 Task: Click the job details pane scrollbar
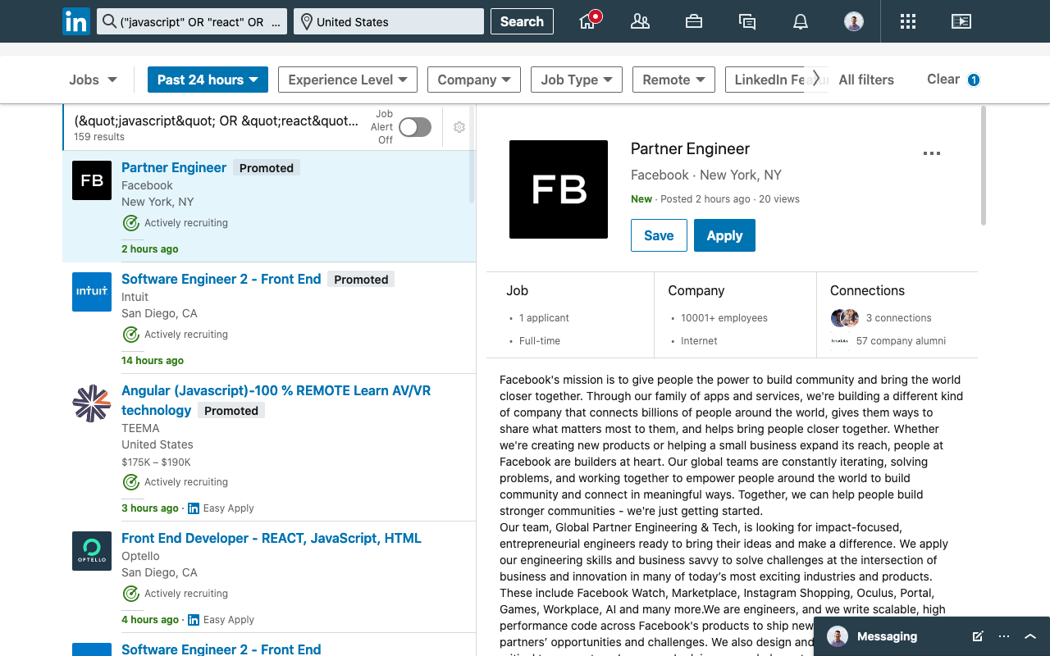[x=983, y=166]
